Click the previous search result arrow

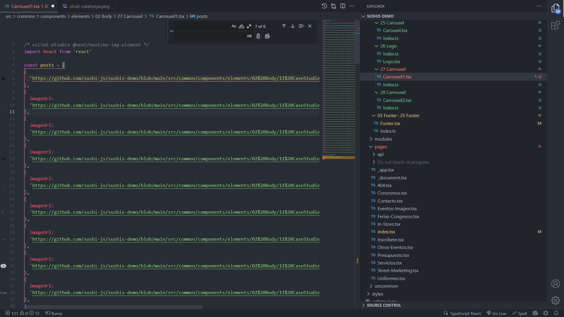(x=284, y=26)
